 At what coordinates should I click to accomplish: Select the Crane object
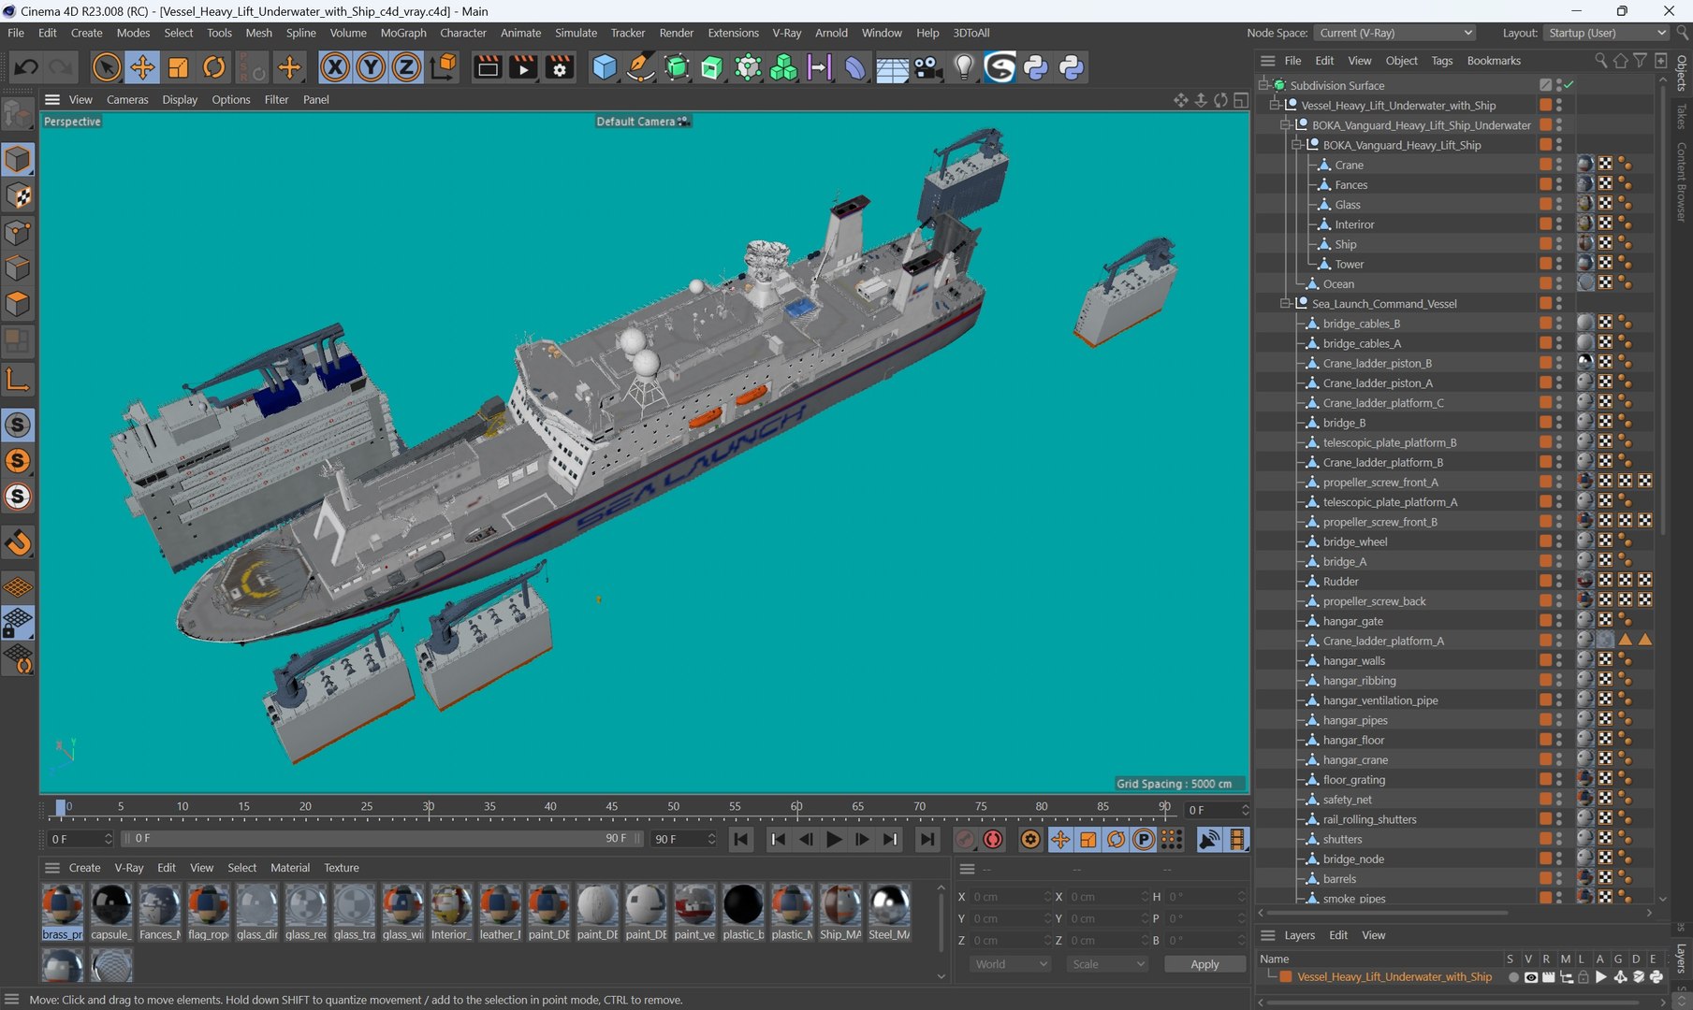(x=1349, y=166)
